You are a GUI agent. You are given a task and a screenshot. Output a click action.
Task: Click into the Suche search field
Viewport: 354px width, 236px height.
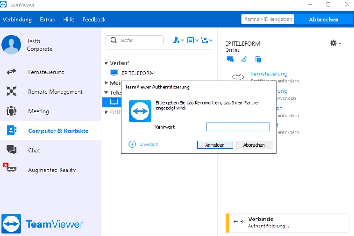(x=135, y=40)
